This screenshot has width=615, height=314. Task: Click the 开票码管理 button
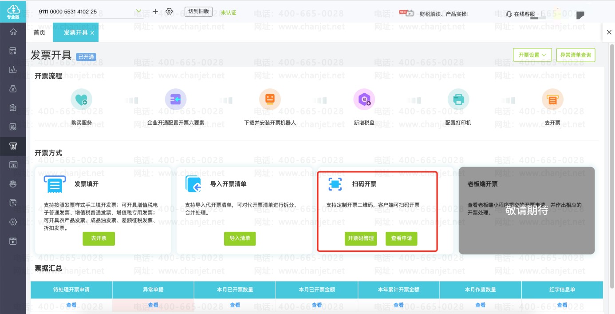tap(361, 238)
